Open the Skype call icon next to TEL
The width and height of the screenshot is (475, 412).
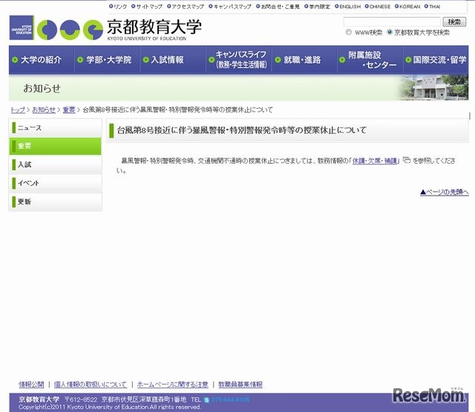(x=206, y=400)
